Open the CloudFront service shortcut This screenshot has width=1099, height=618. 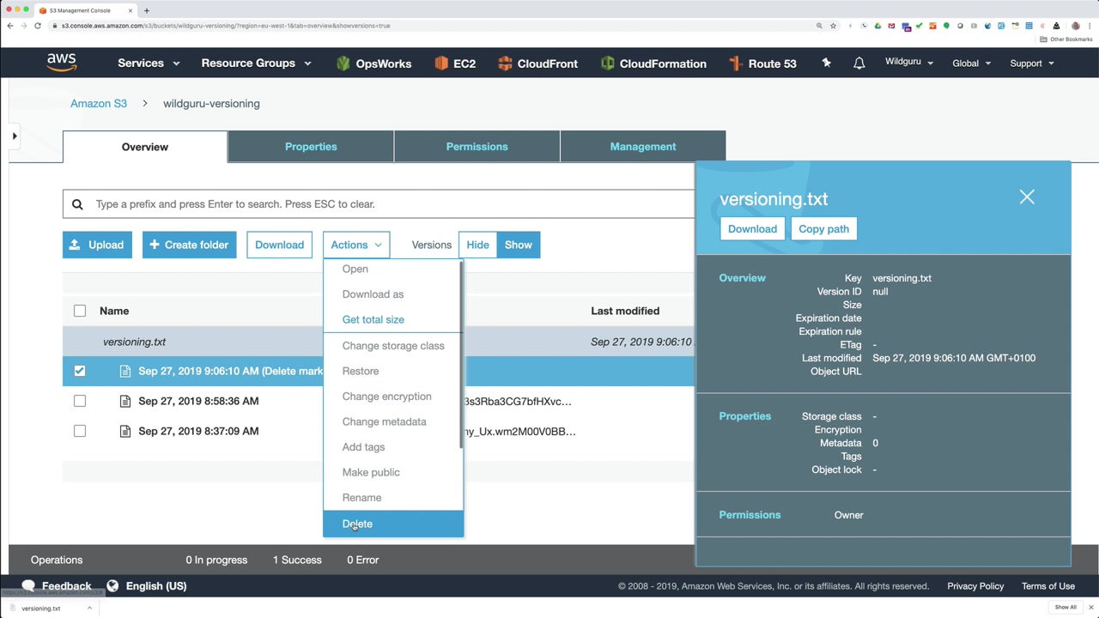tap(537, 64)
